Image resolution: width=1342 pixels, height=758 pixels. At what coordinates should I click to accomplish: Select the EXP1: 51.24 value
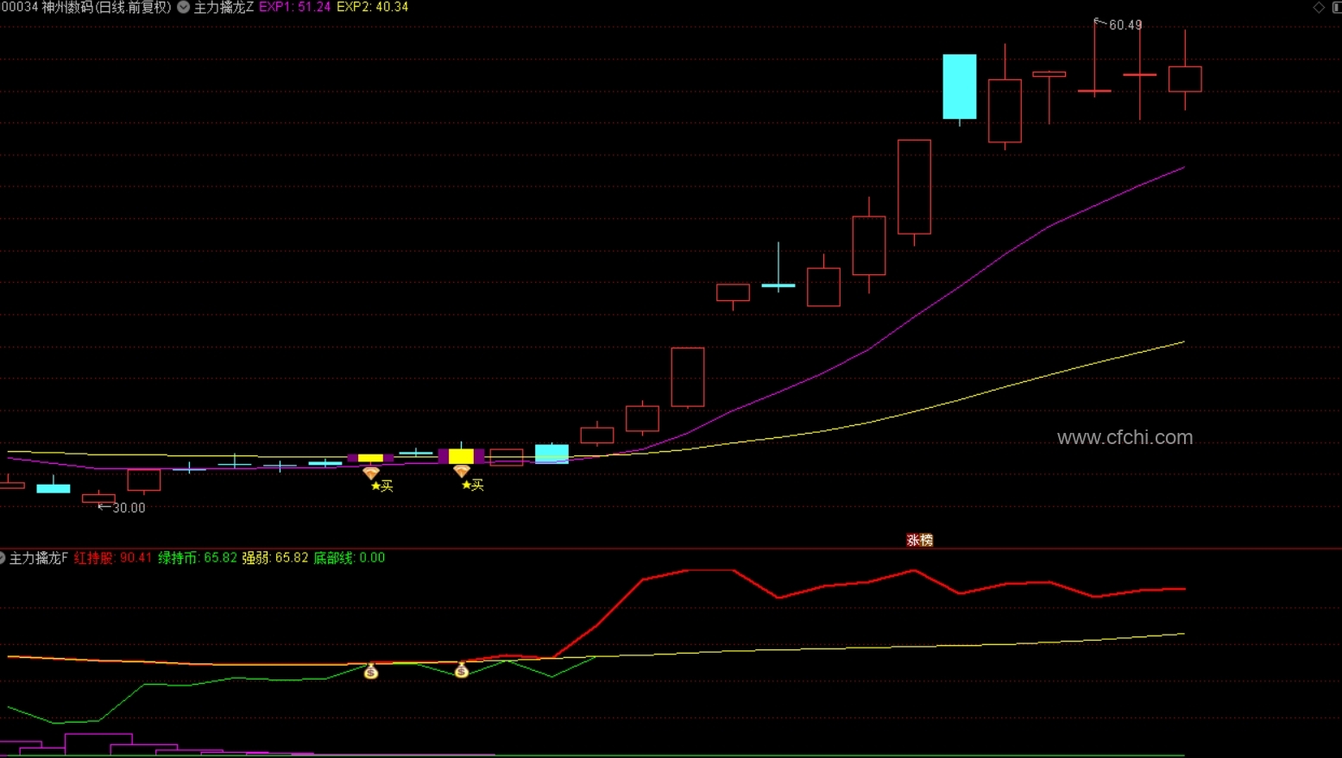point(295,7)
